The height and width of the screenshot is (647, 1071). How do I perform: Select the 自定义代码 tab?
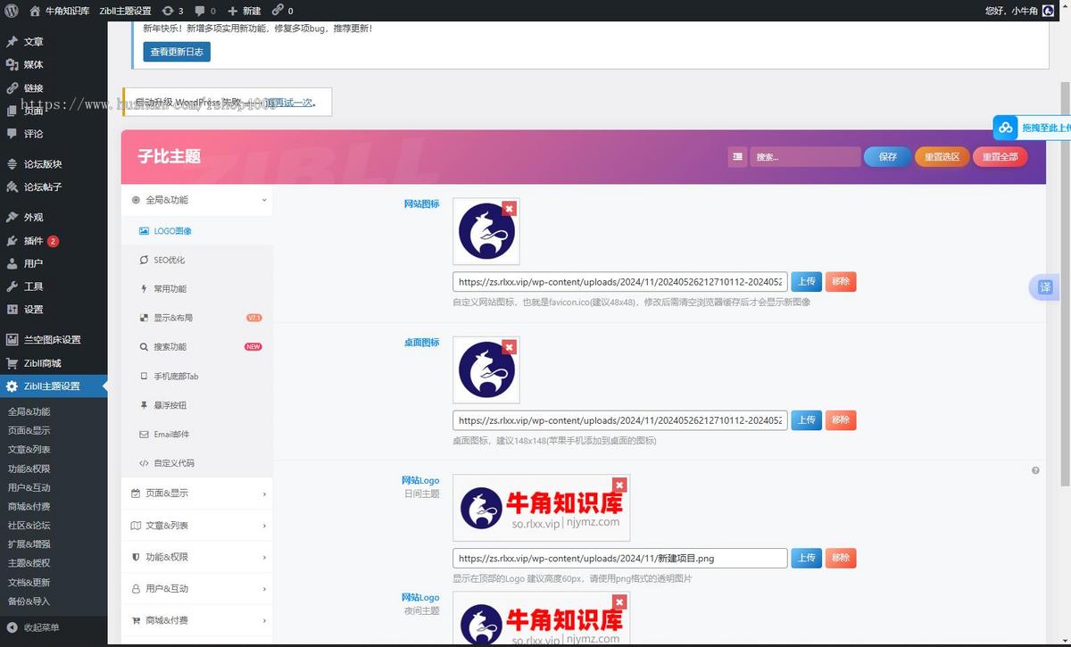coord(197,463)
